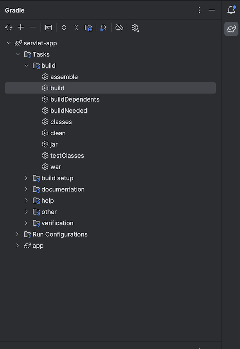Image resolution: width=240 pixels, height=349 pixels.
Task: Select "verification" group label
Action: point(57,223)
